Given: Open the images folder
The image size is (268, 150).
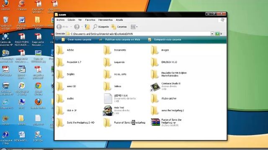Looking at the screenshot, I should click(x=160, y=50).
